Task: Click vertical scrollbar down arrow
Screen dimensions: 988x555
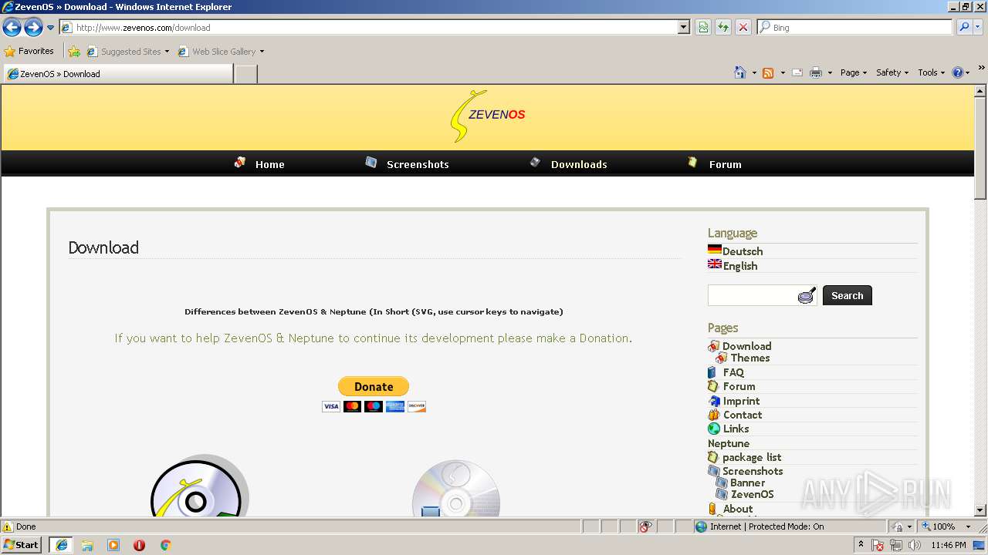Action: point(980,510)
